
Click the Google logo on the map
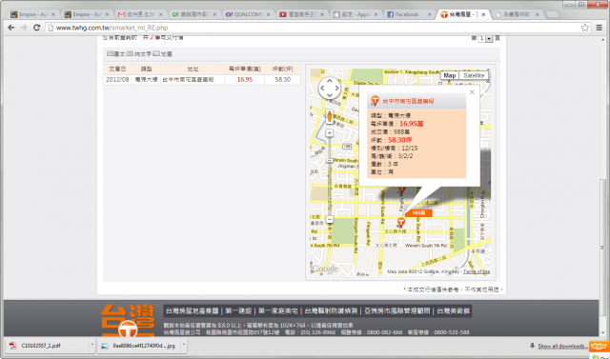(x=325, y=269)
